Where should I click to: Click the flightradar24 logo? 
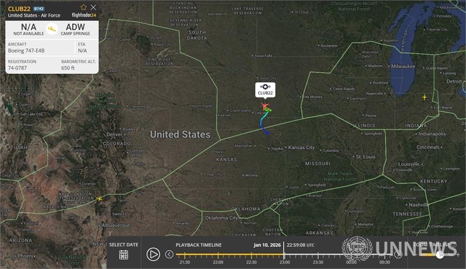(x=84, y=15)
